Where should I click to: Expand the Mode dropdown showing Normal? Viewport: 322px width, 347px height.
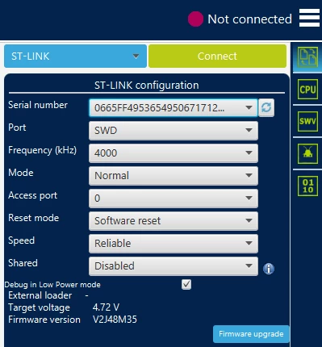coord(174,176)
